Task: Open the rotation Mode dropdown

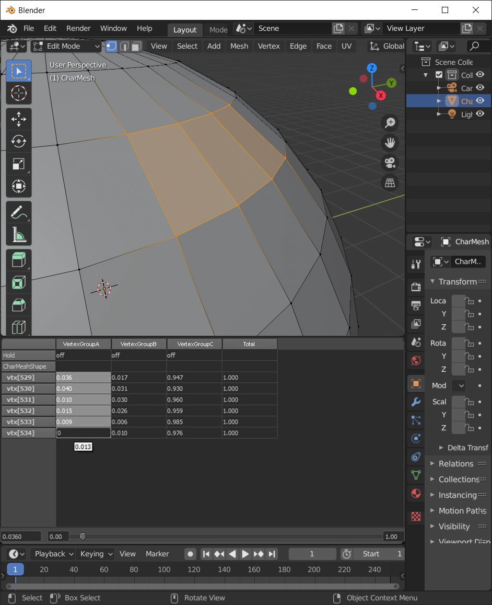Action: tap(459, 385)
